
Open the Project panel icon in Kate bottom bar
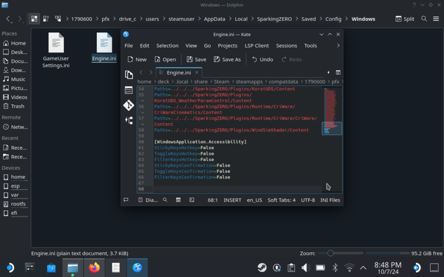point(178,200)
